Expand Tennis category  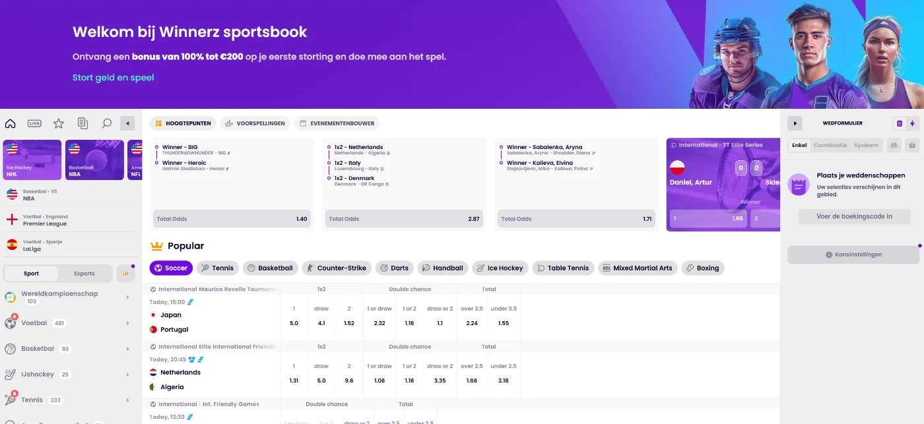pos(70,400)
